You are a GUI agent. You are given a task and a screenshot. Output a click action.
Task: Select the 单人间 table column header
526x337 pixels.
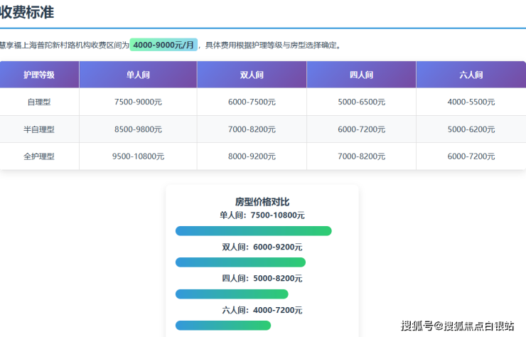[x=138, y=75]
